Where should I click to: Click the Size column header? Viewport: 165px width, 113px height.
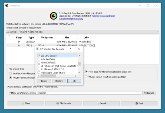67,37
